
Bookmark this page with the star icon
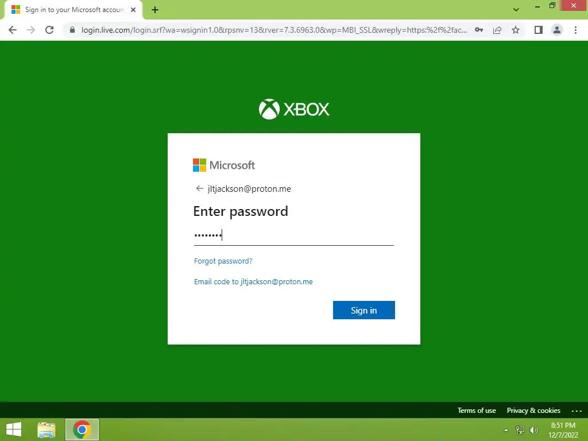[x=516, y=30]
